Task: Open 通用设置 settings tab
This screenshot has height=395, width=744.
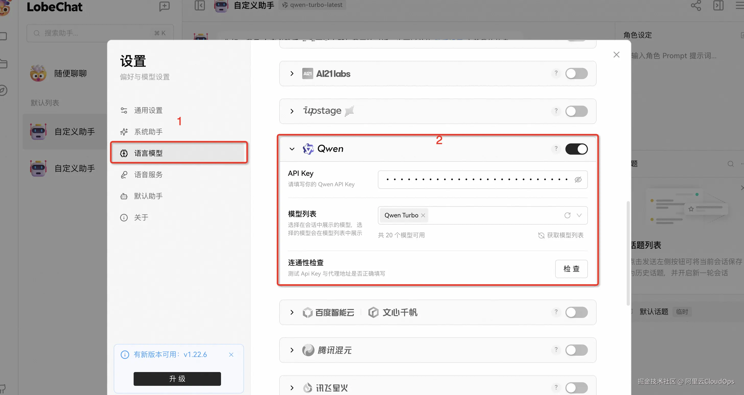Action: coord(148,110)
